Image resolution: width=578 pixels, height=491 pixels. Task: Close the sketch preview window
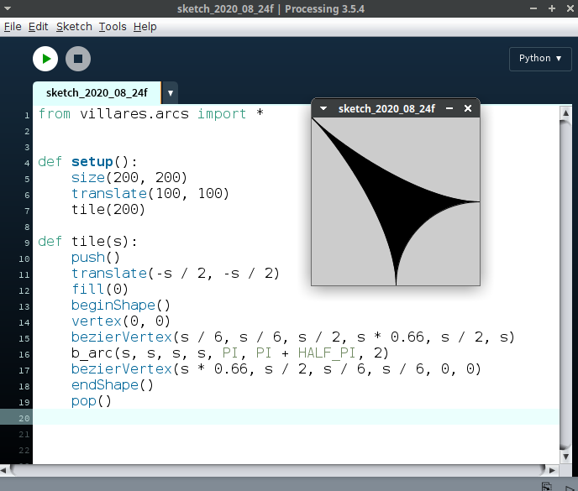pos(468,108)
